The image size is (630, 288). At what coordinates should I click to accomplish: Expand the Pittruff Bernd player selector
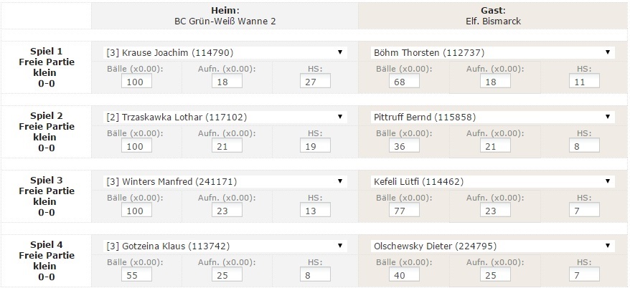492,117
